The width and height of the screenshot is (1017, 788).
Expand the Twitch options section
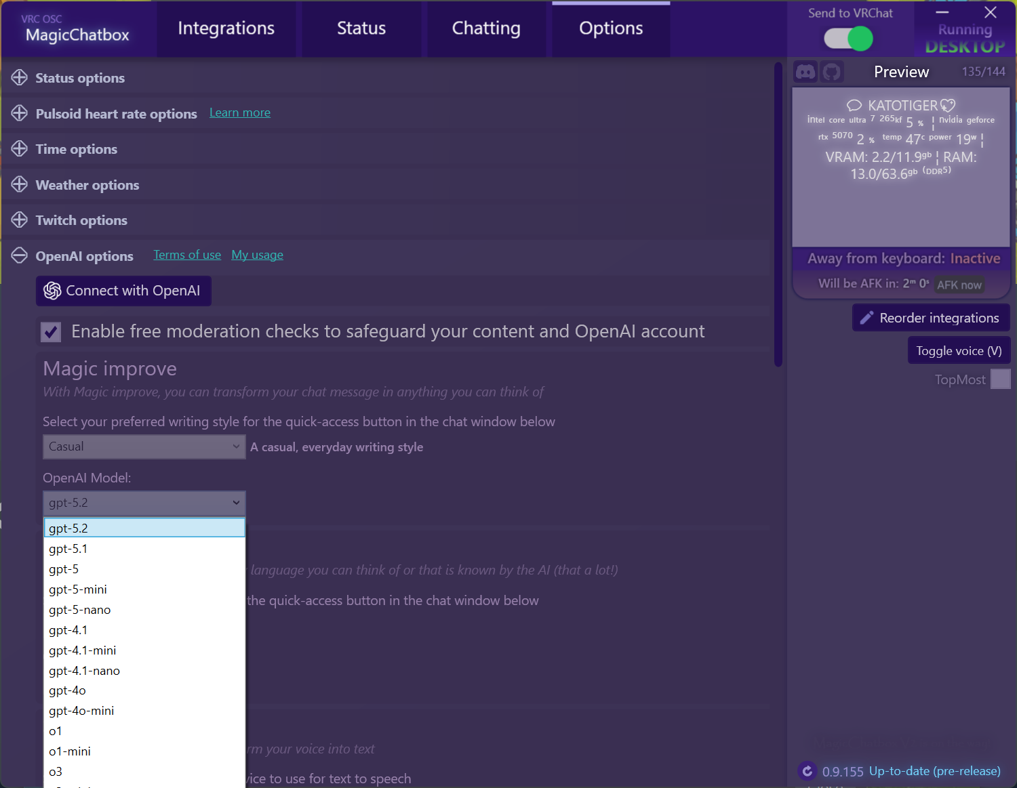pos(20,220)
